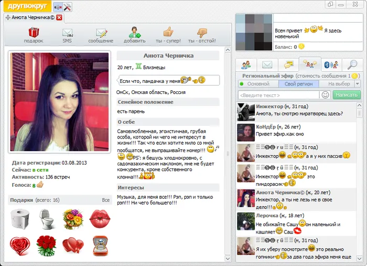Click the 'Активность: 136 встреч' line
The width and height of the screenshot is (367, 266).
pos(41,177)
